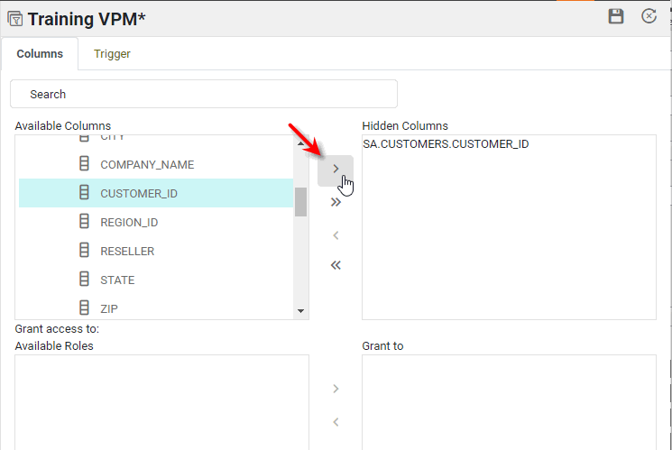
Task: Select the CUSTOMER_ID column
Action: coord(139,194)
